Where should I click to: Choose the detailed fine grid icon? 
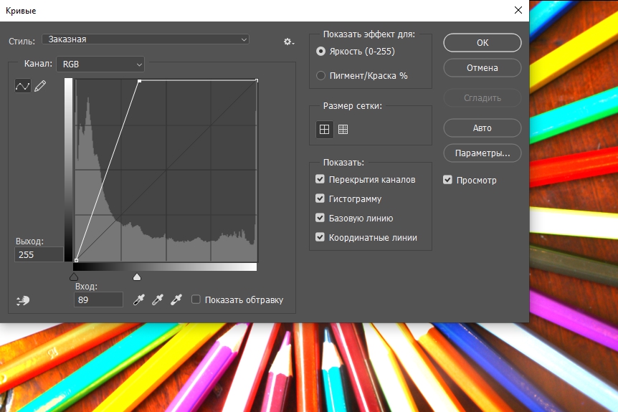point(343,129)
